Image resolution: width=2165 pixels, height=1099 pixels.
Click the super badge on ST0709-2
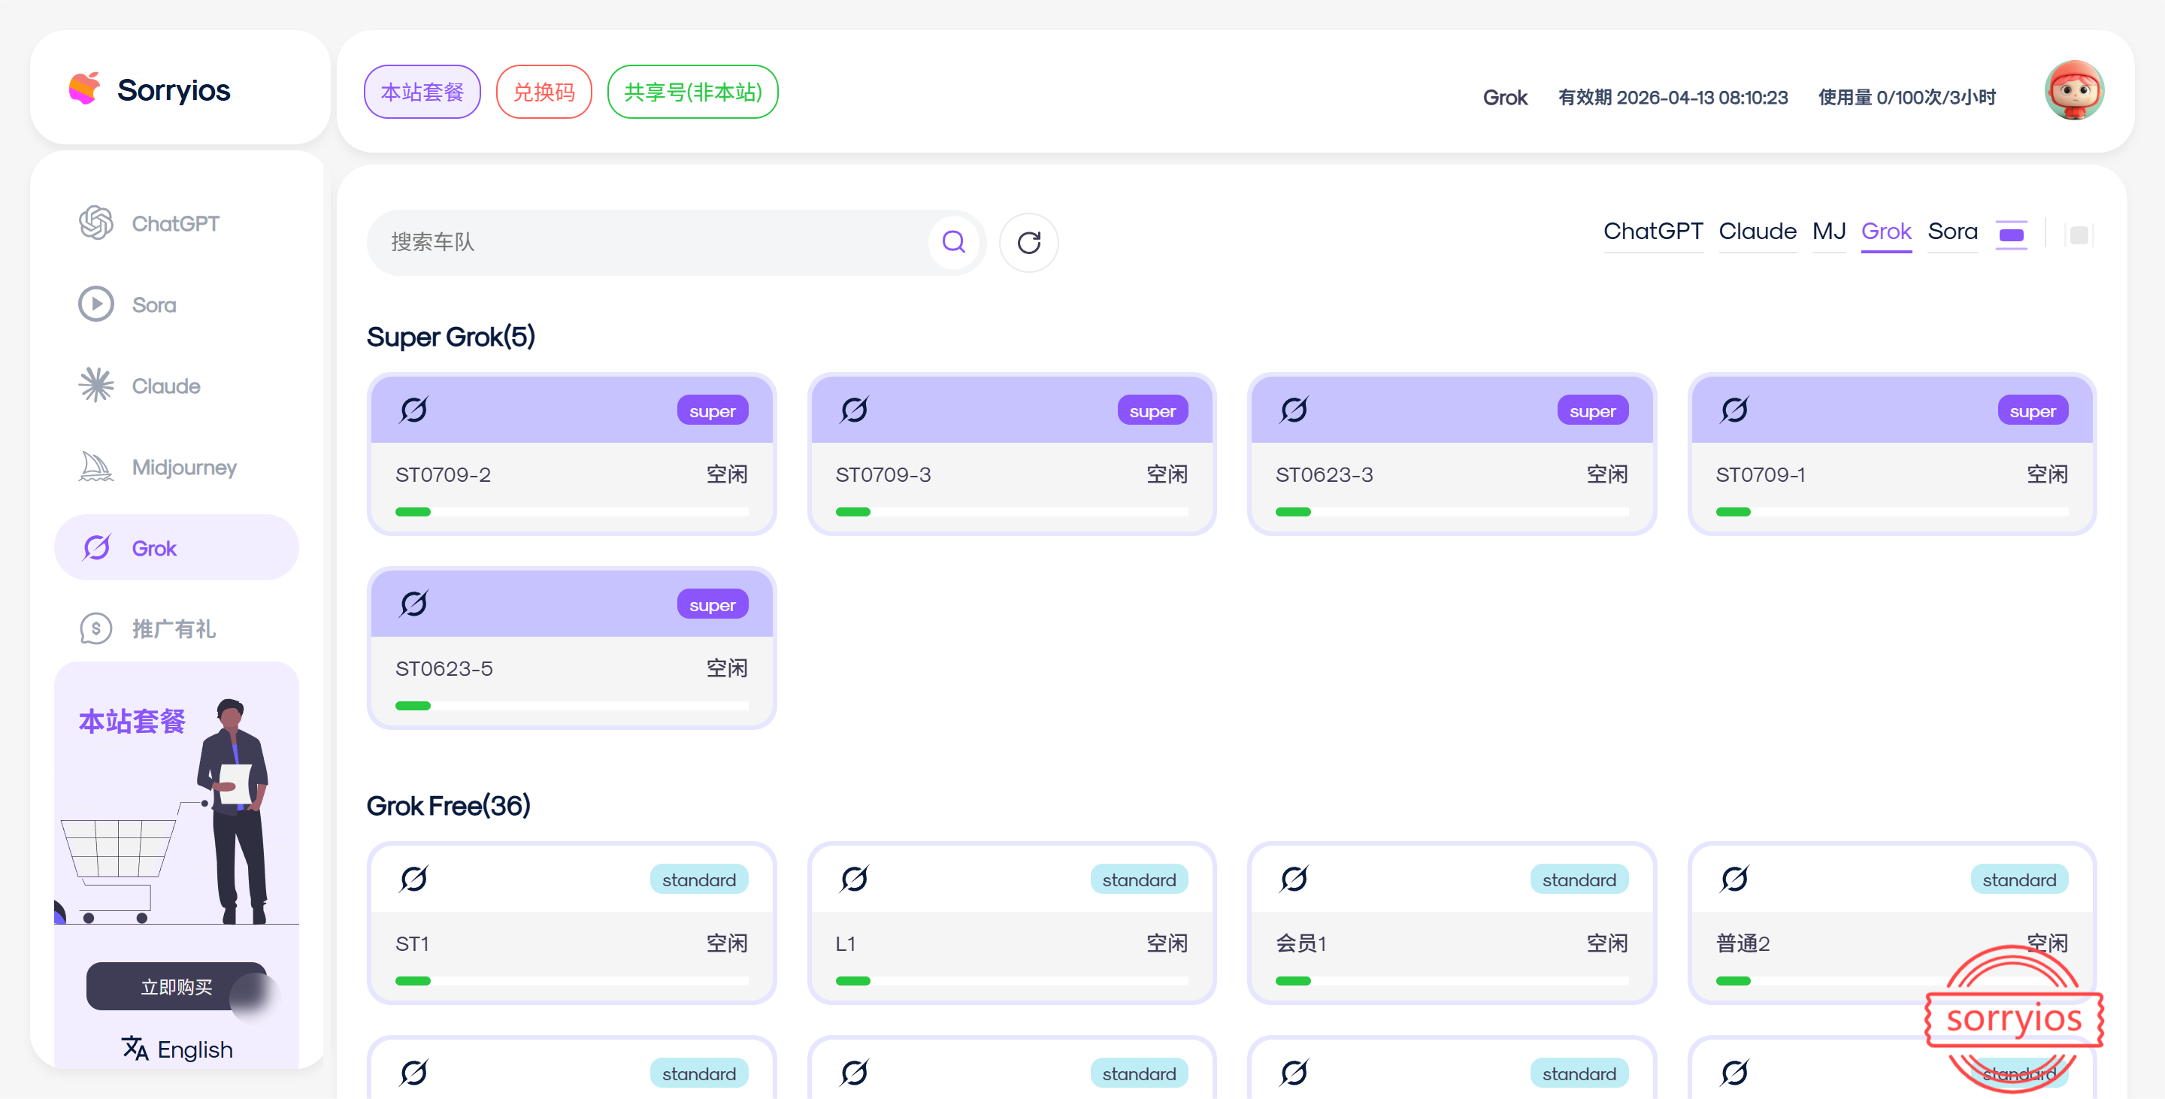click(712, 411)
